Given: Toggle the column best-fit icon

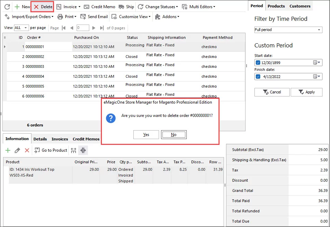Looking at the screenshot, I should click(83, 150).
